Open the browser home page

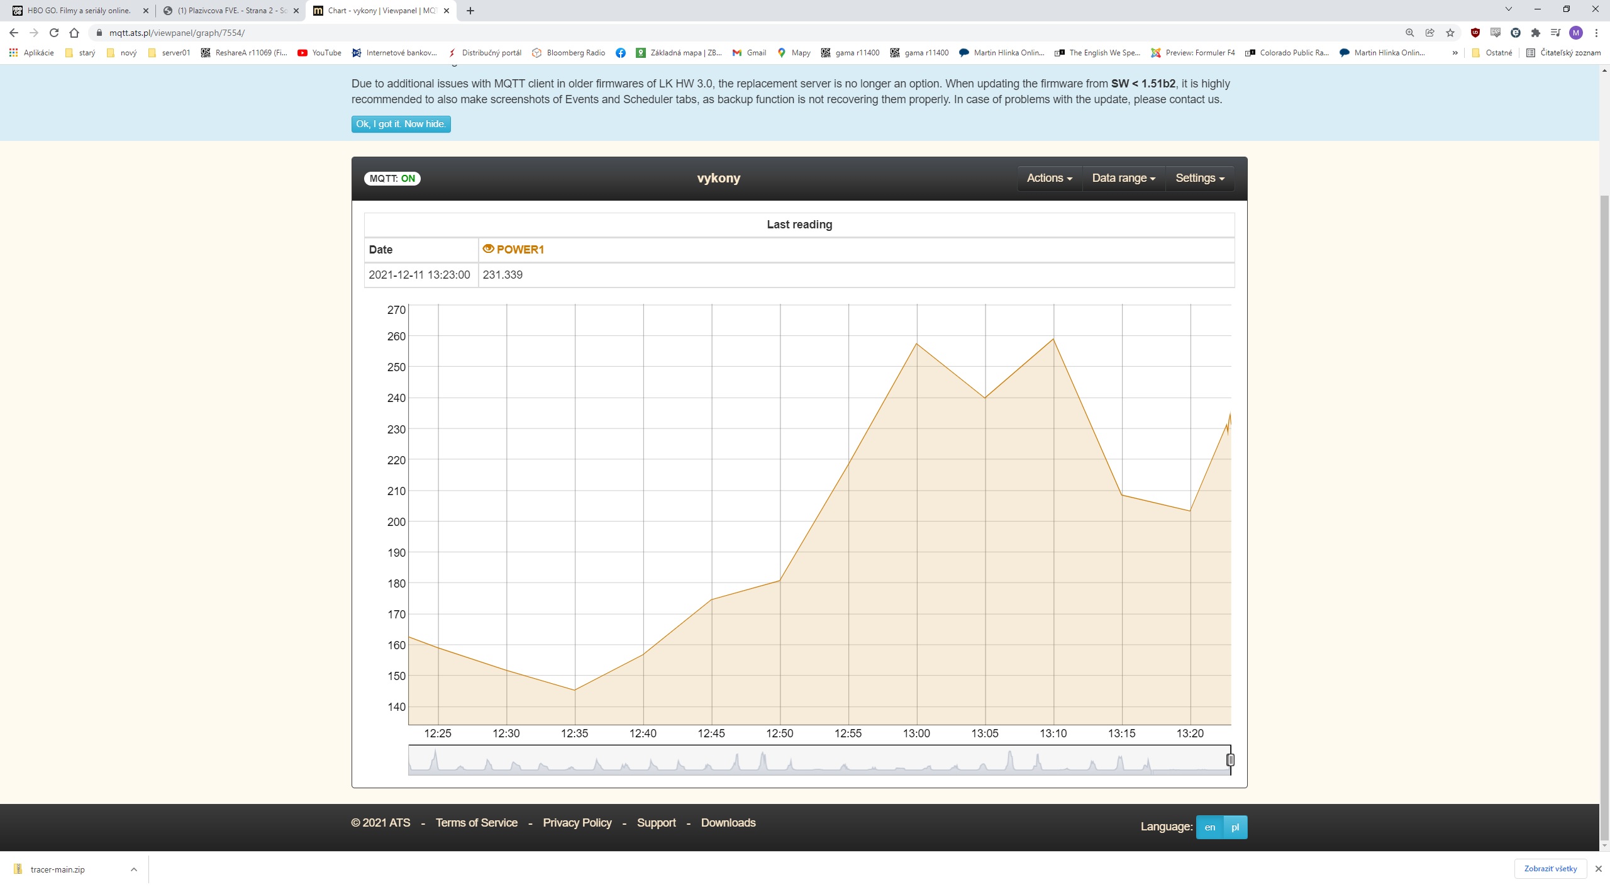pyautogui.click(x=74, y=33)
